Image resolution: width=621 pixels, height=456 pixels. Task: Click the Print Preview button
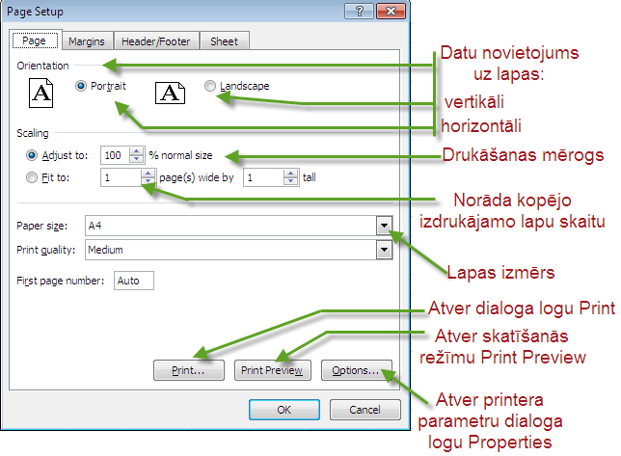[x=272, y=370]
